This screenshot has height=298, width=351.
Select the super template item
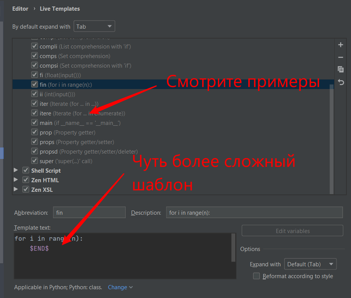coord(66,161)
